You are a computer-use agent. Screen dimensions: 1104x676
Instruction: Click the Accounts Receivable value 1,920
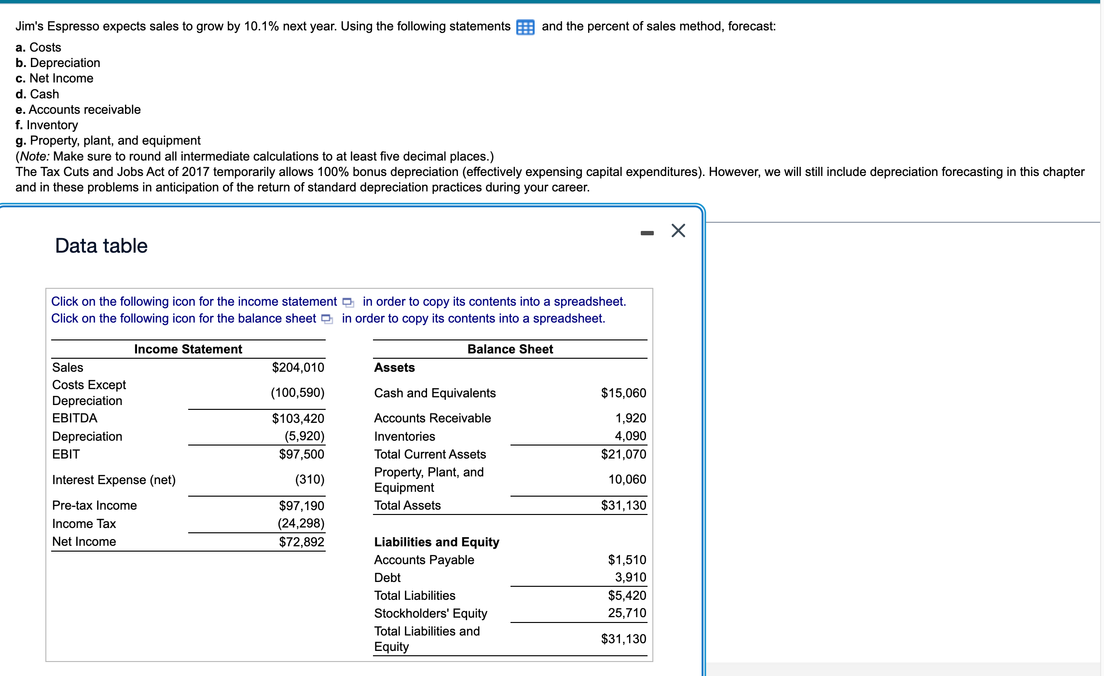[630, 418]
